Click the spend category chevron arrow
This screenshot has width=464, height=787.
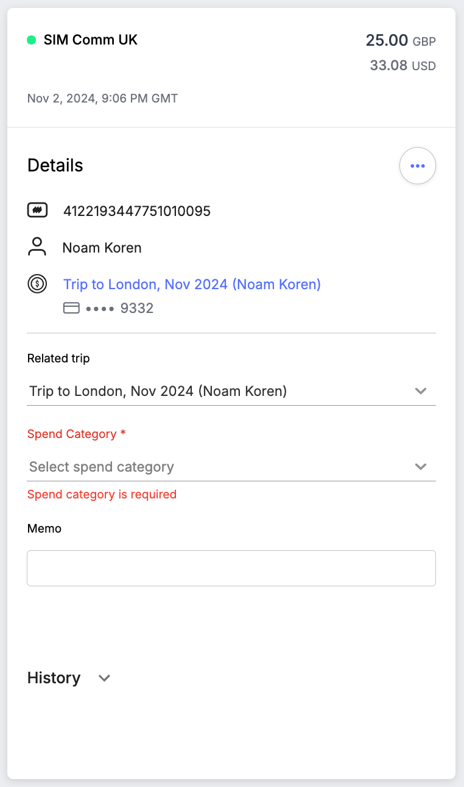coord(420,467)
